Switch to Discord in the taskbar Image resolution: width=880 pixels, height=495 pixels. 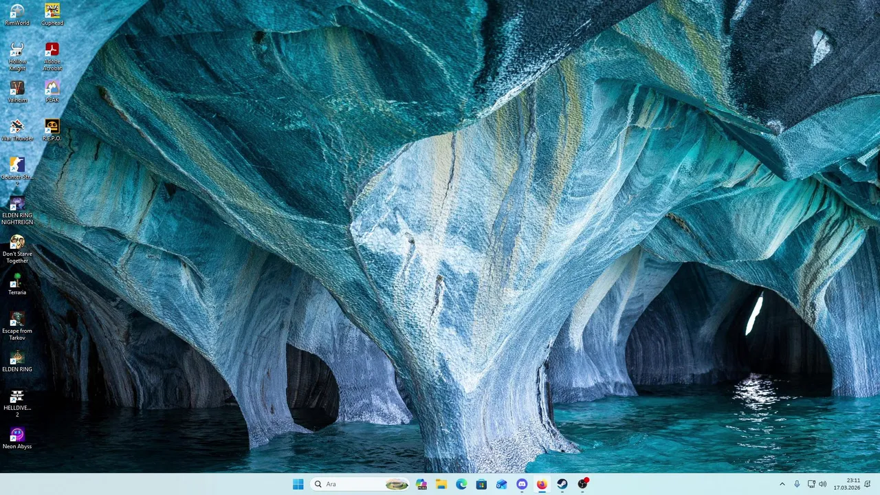pos(522,484)
